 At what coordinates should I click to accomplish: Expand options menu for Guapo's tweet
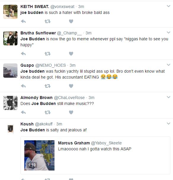169,65
